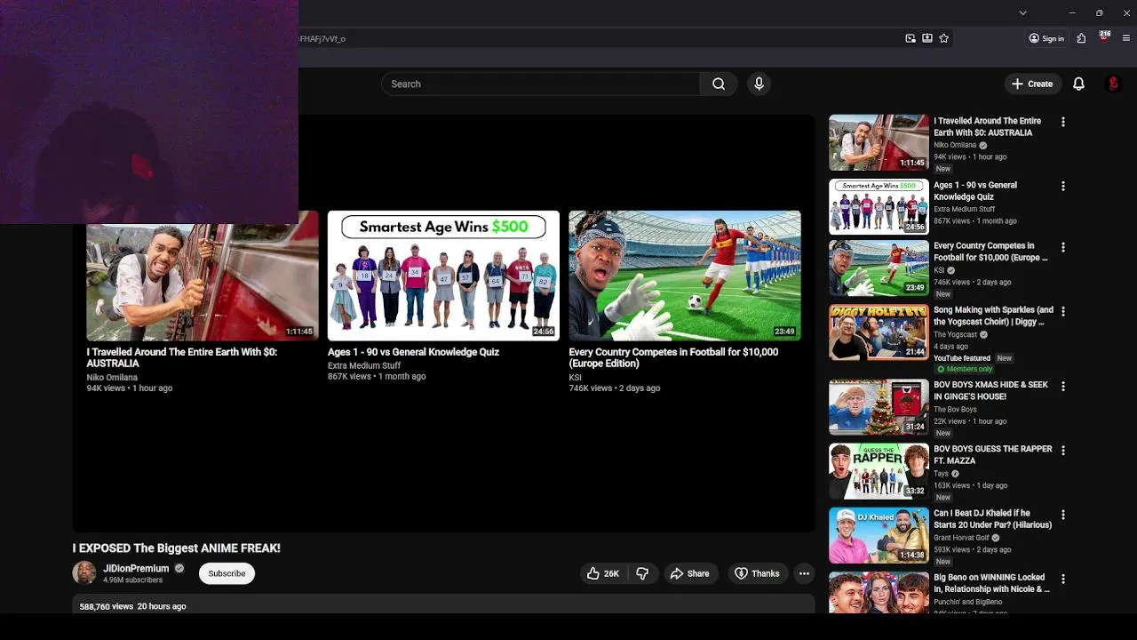Click the YouTube featured label
Image resolution: width=1137 pixels, height=640 pixels.
point(962,358)
